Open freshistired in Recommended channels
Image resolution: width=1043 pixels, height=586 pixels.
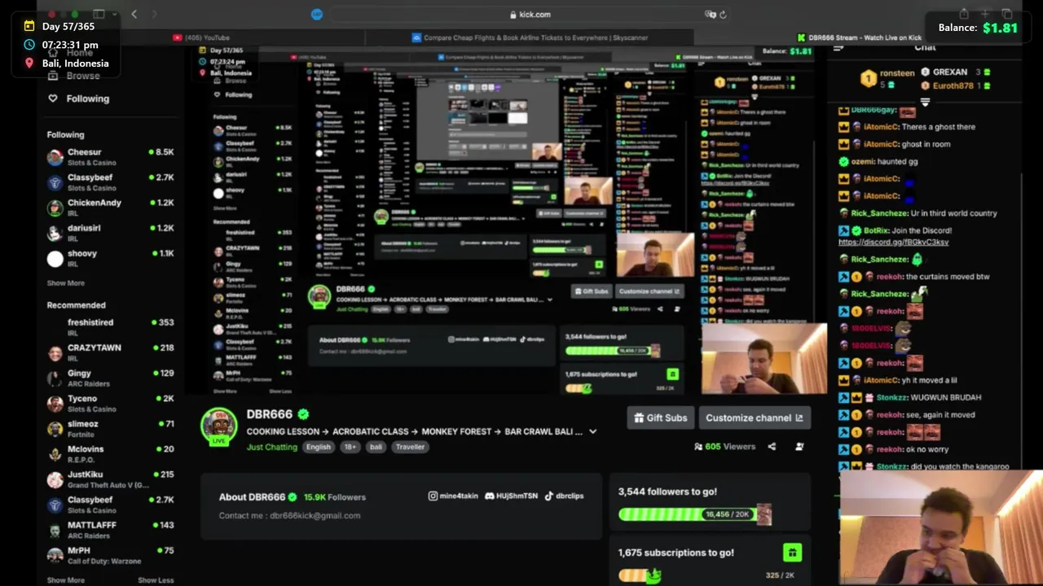click(x=110, y=327)
